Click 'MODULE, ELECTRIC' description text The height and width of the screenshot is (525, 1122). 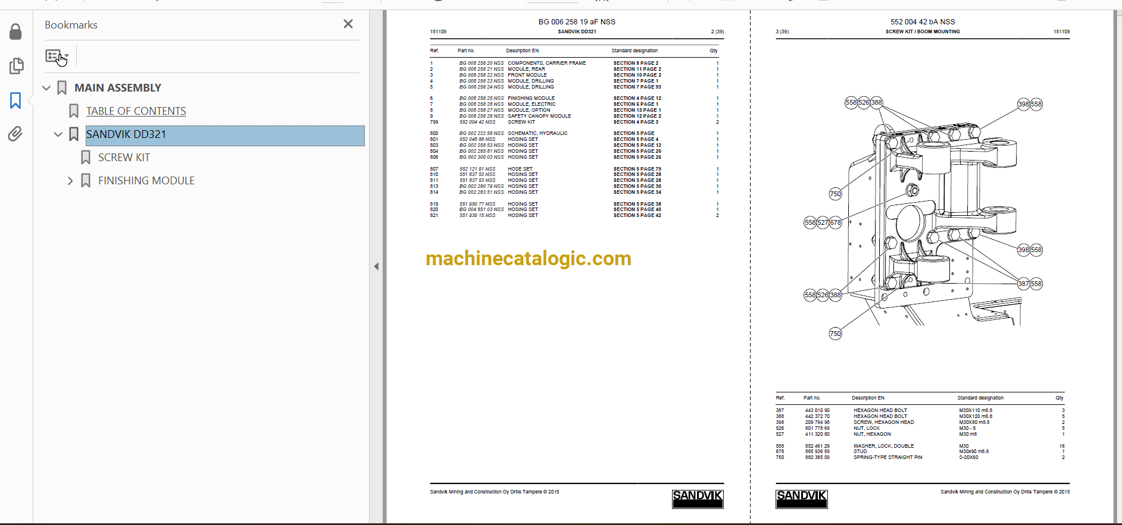[x=532, y=104]
